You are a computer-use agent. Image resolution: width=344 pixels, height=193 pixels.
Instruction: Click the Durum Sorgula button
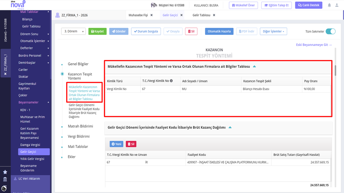146,31
